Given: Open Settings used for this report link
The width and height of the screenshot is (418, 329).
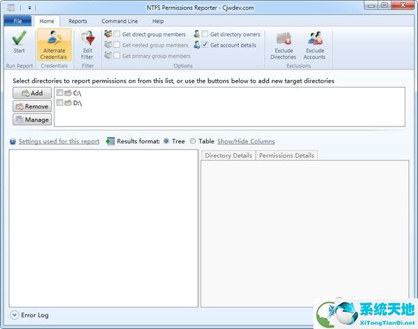Looking at the screenshot, I should [59, 141].
